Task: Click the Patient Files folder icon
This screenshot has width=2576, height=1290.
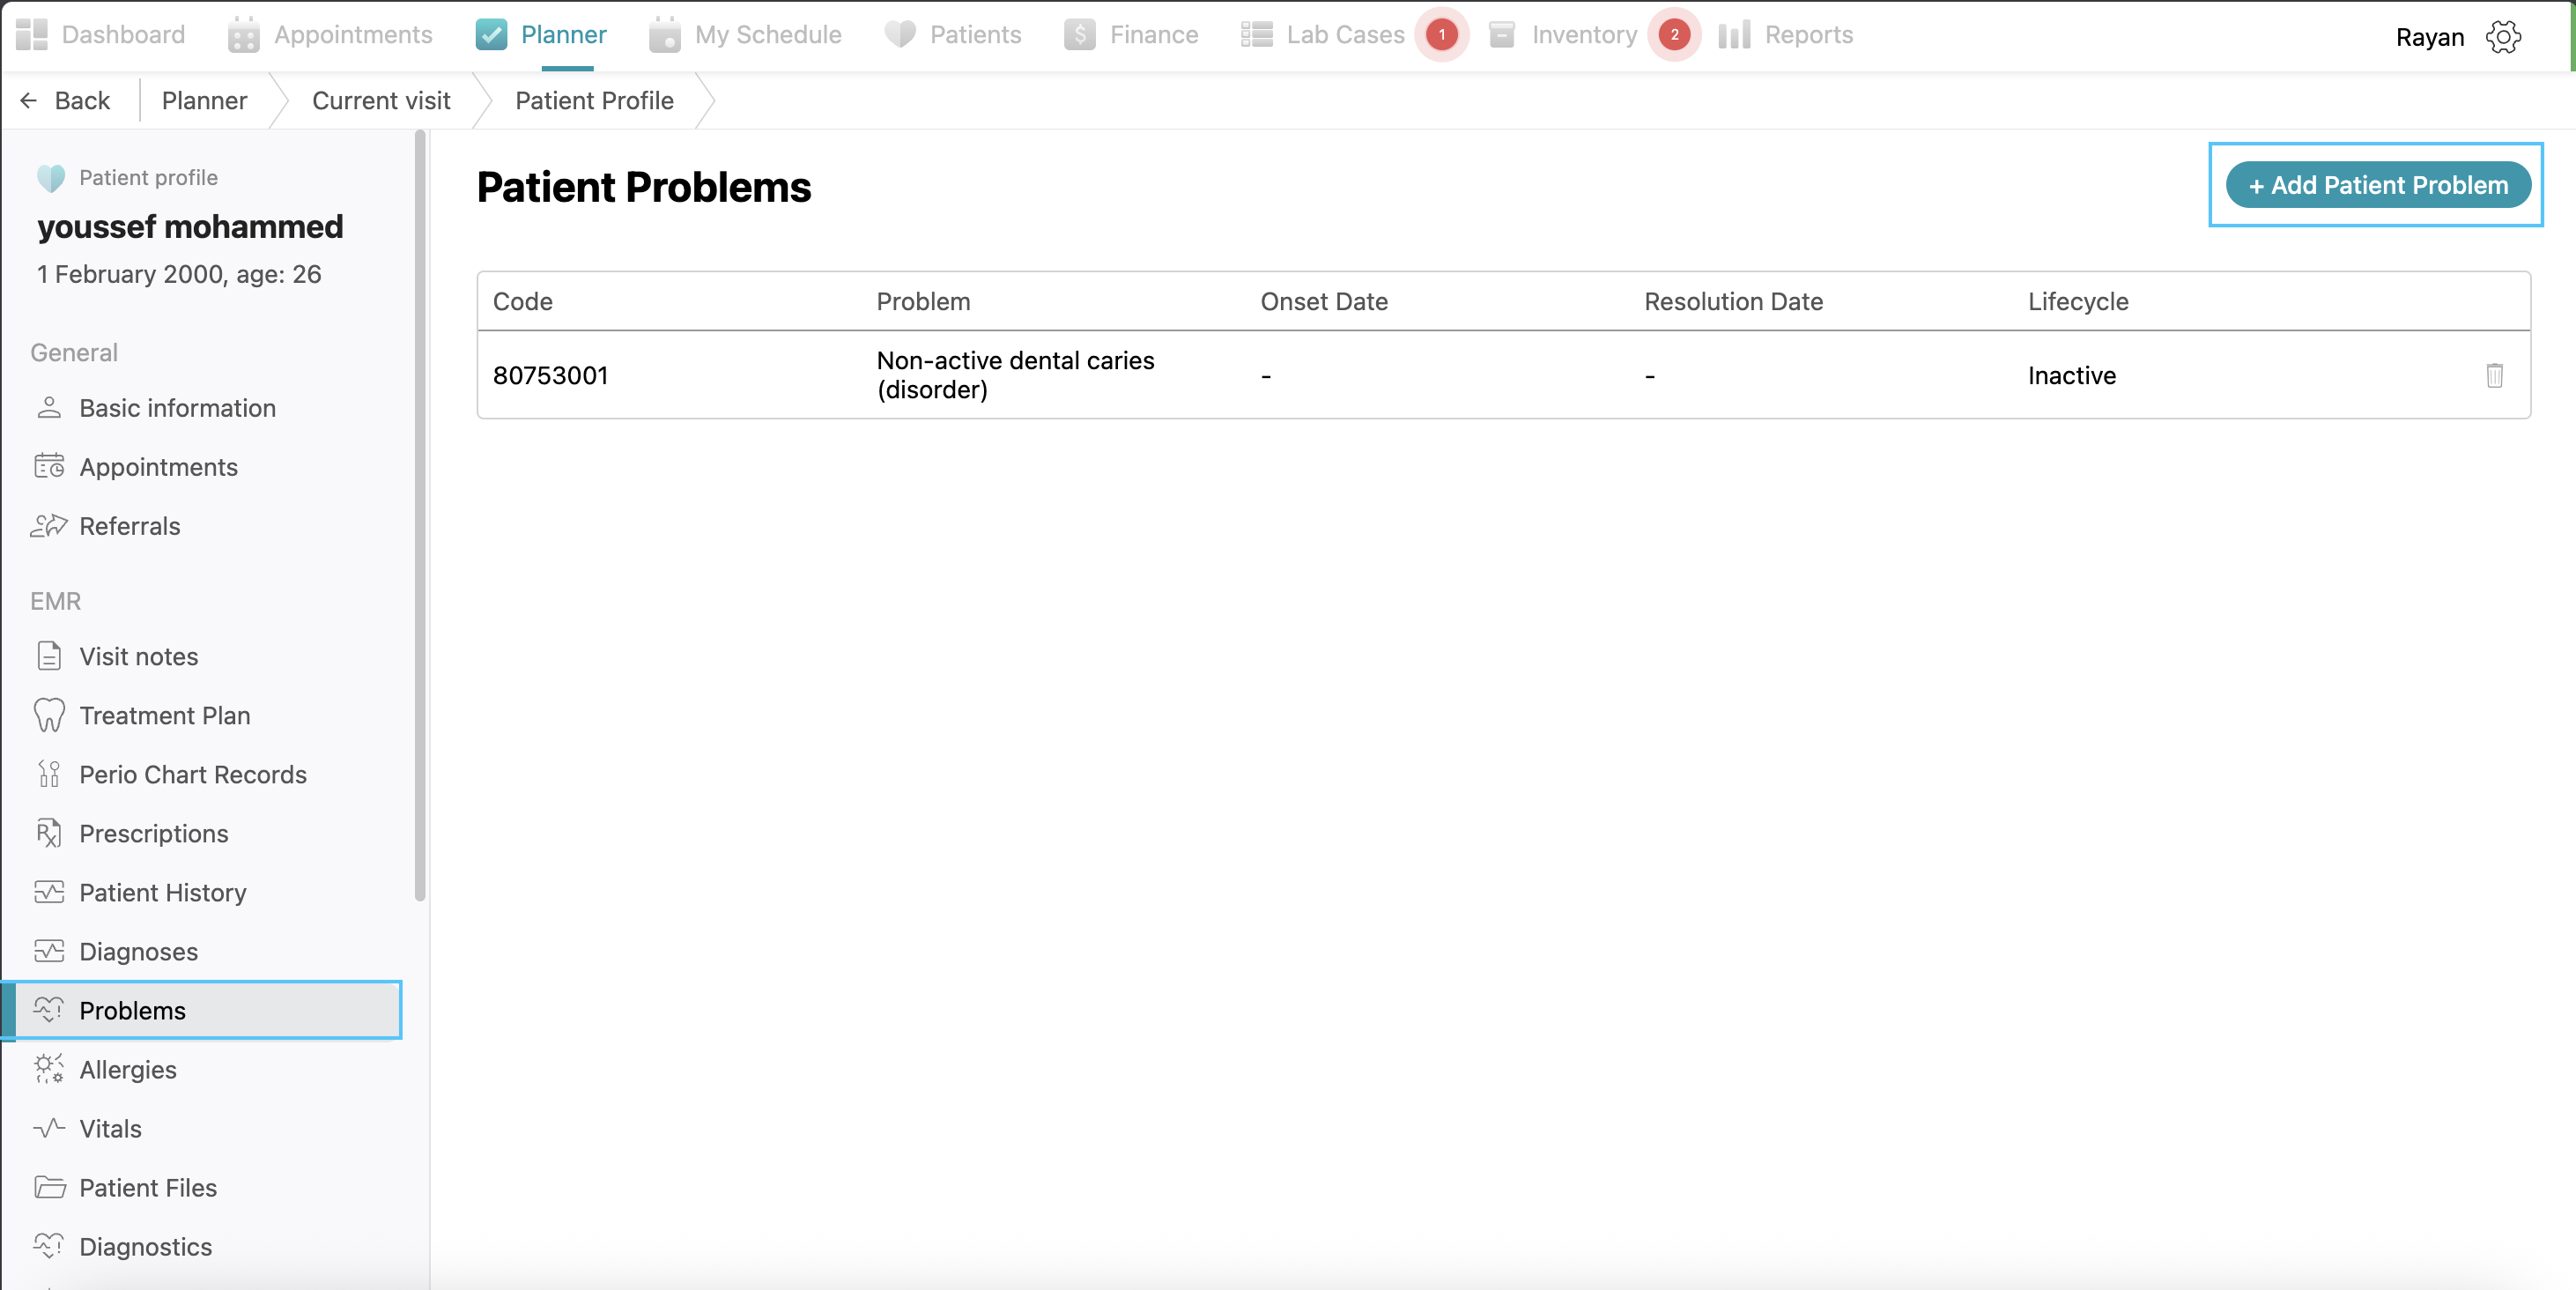Action: tap(49, 1187)
